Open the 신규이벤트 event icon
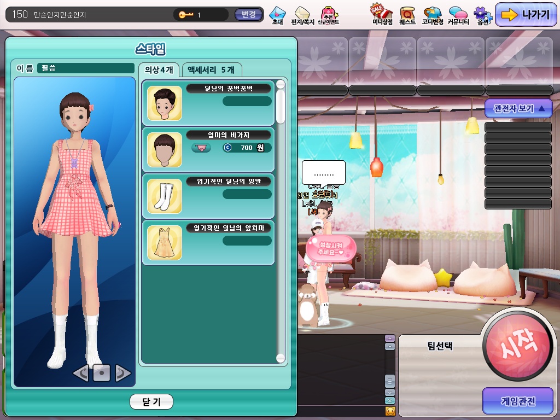This screenshot has height=420, width=560. click(328, 15)
